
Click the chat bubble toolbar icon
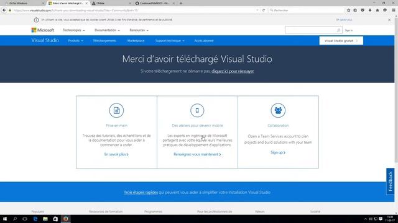tap(385, 11)
